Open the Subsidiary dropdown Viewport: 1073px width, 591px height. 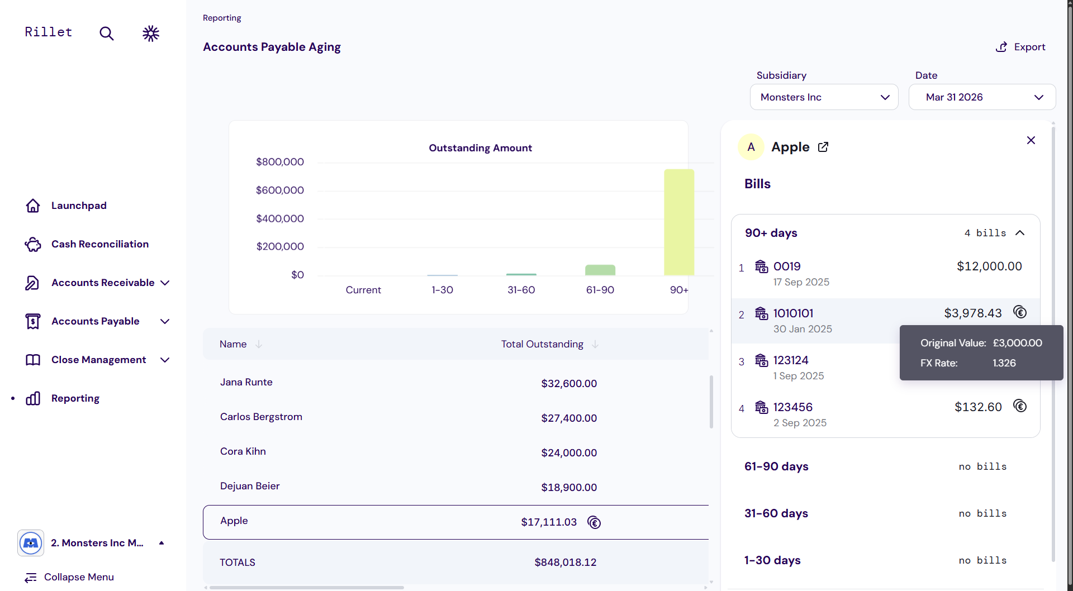tap(824, 97)
